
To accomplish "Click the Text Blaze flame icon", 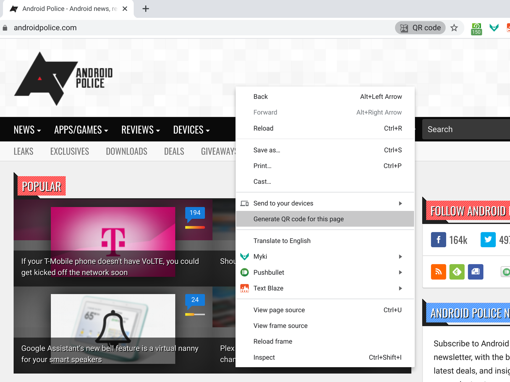I will click(245, 288).
